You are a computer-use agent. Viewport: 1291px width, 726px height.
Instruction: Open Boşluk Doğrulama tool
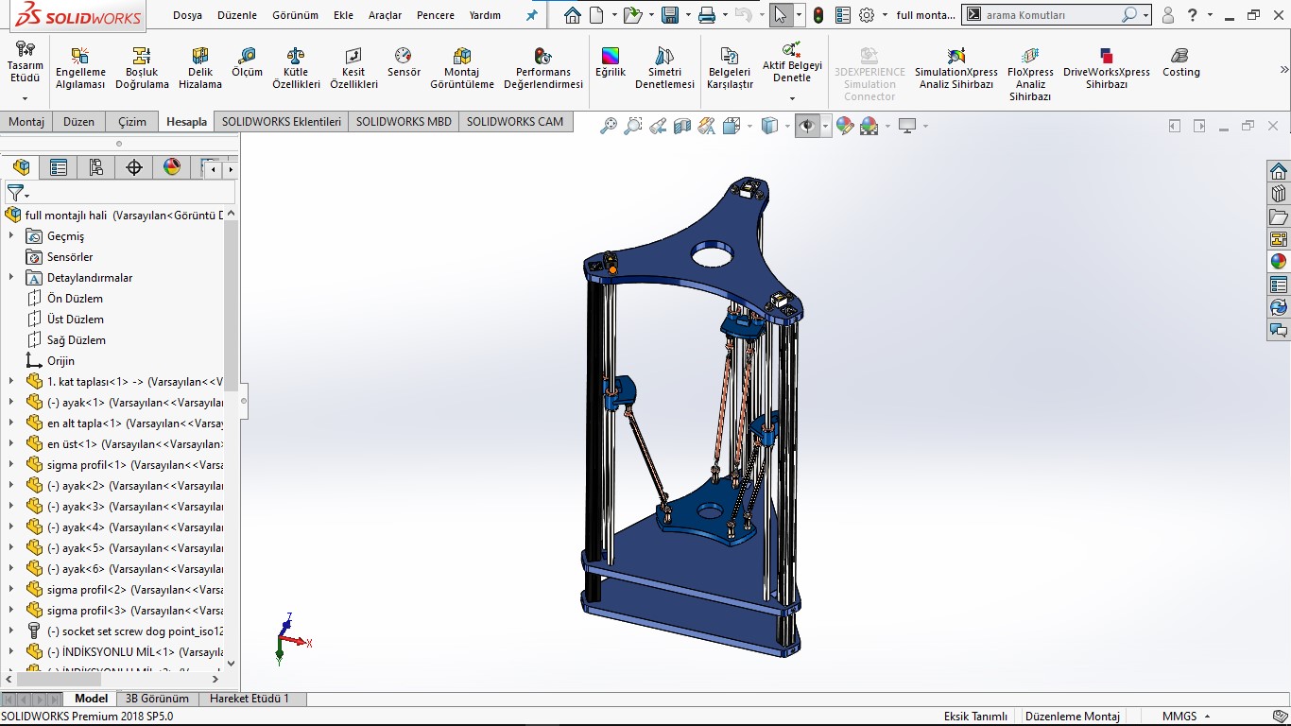(142, 68)
